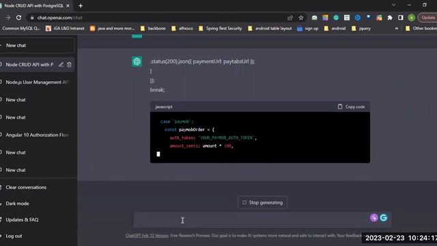Open the alfresco bookmarks folder
The image size is (437, 246).
[x=182, y=28]
